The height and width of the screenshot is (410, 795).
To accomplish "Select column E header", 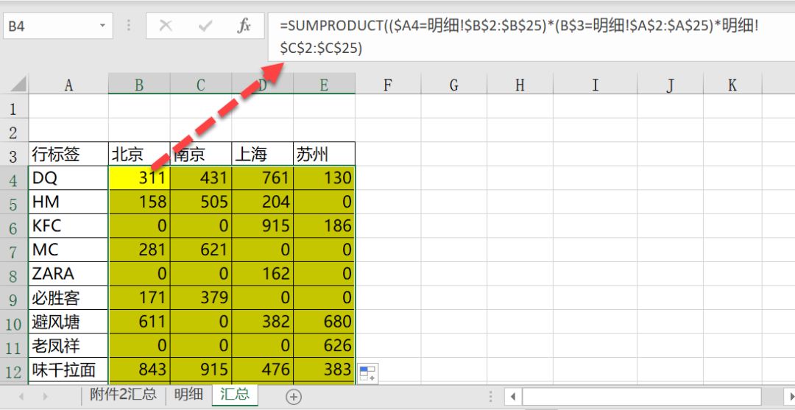I will tap(324, 85).
